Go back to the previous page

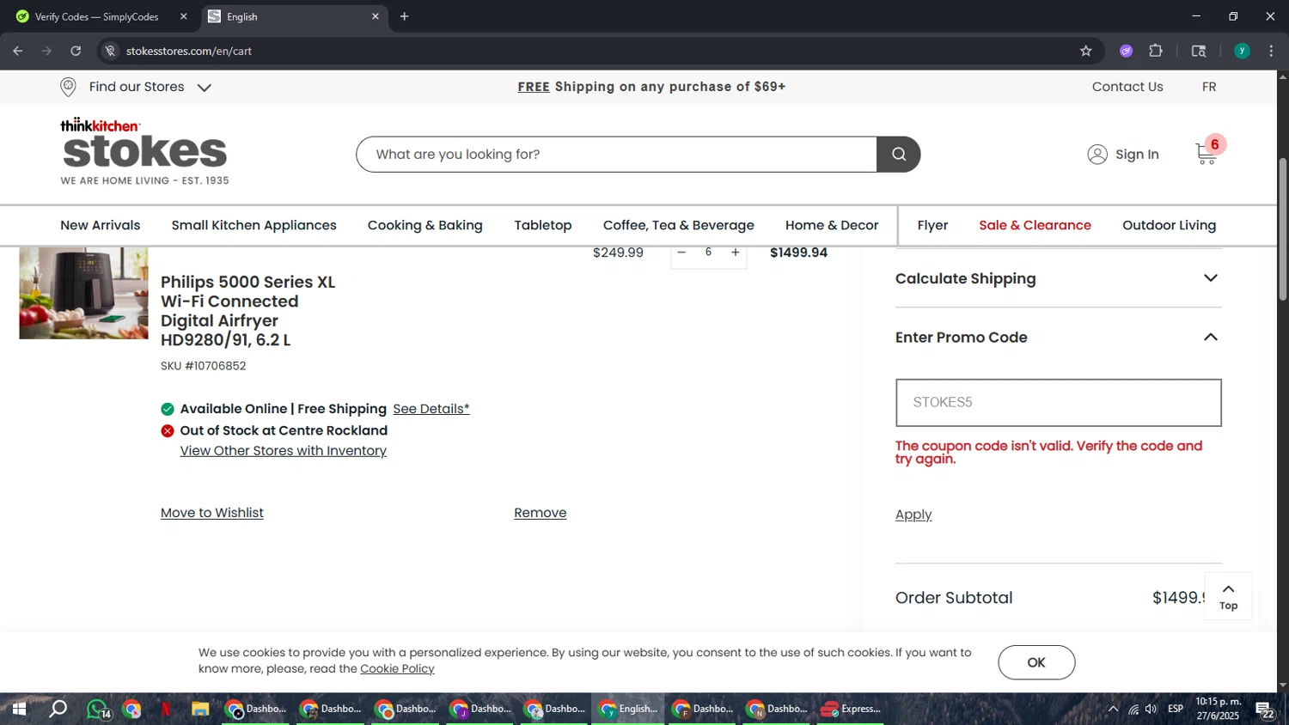18,52
